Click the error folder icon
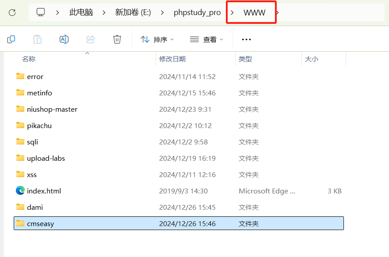 click(x=20, y=76)
